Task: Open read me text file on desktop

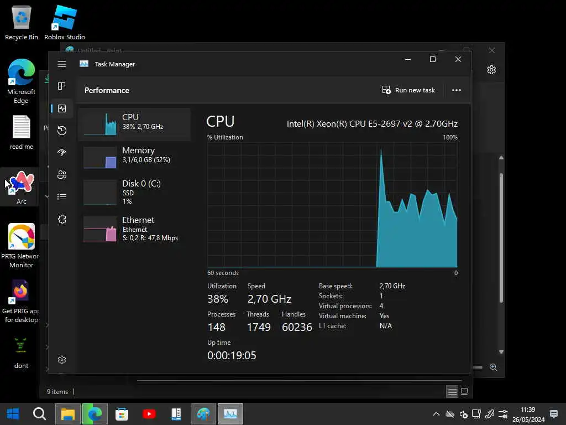Action: [22, 132]
